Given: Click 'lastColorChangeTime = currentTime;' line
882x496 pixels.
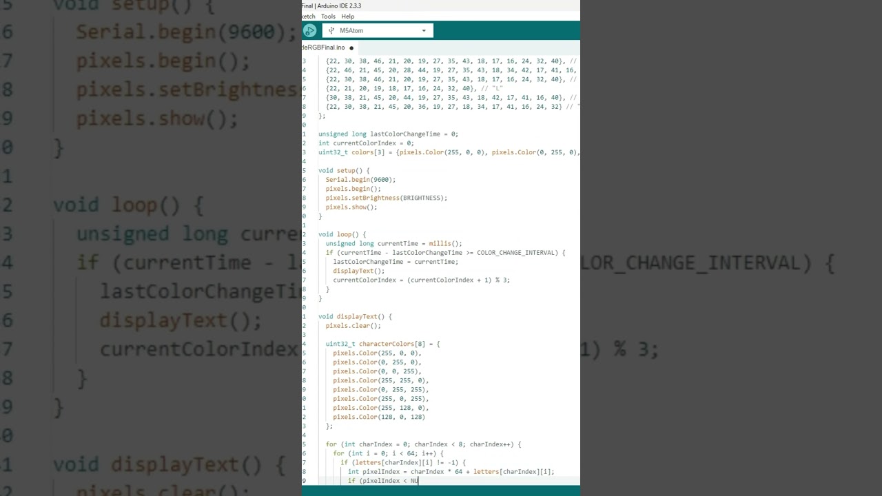Looking at the screenshot, I should pyautogui.click(x=396, y=262).
